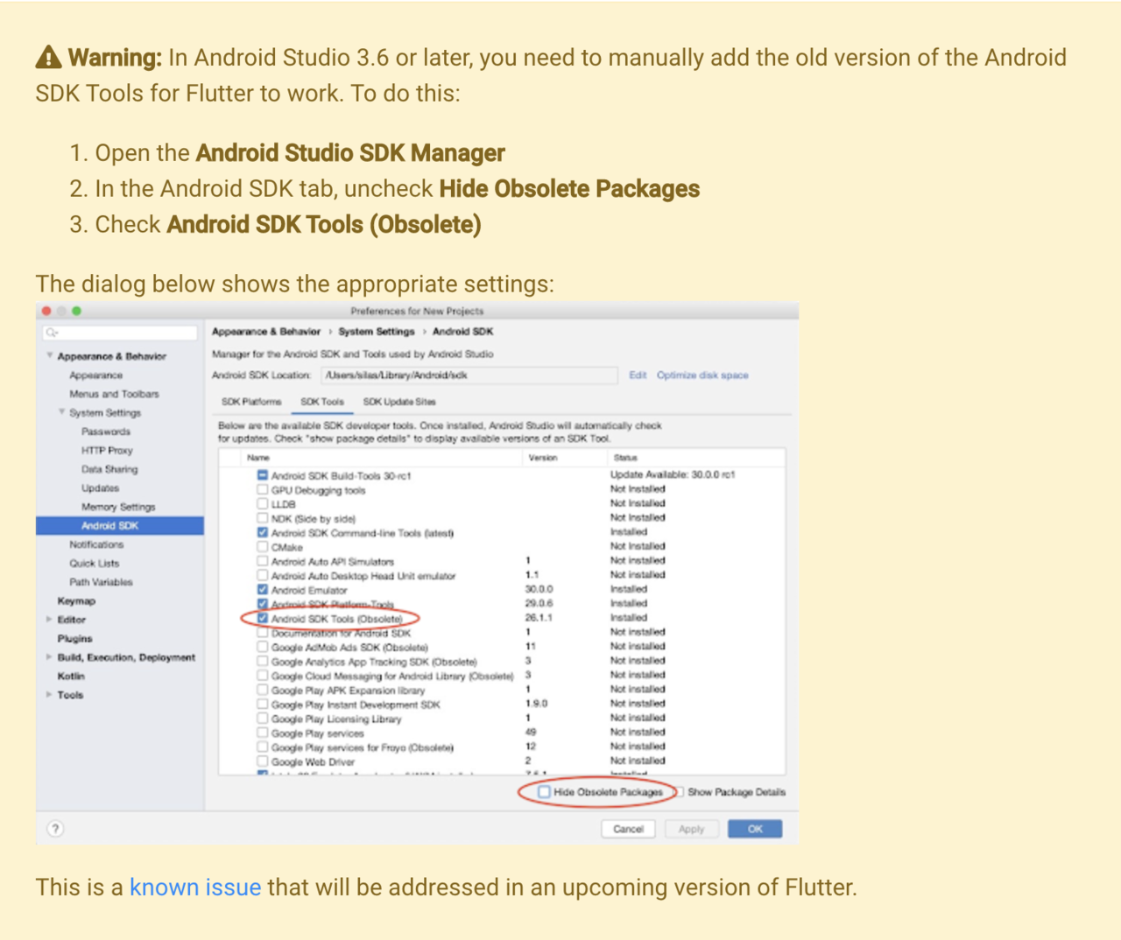Check the Show Package Details option
The image size is (1121, 940).
point(680,792)
